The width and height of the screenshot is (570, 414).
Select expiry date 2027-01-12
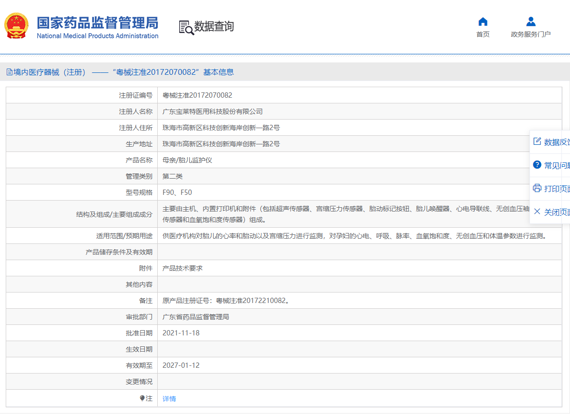(181, 365)
